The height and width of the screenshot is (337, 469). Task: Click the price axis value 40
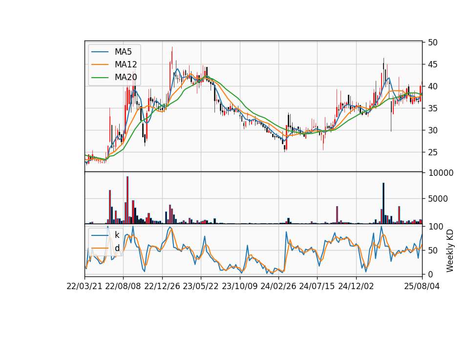pyautogui.click(x=432, y=86)
